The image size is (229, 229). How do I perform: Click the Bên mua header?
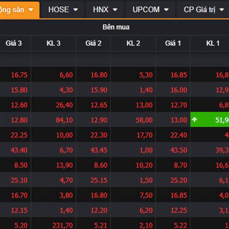116,27
